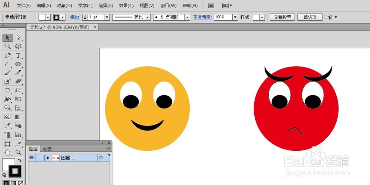Expand 图层 1 disclosure triangle
370x185 pixels.
tap(48, 158)
